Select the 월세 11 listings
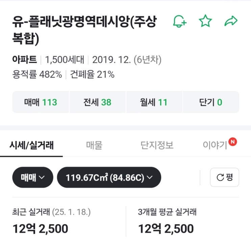 [x=154, y=102]
